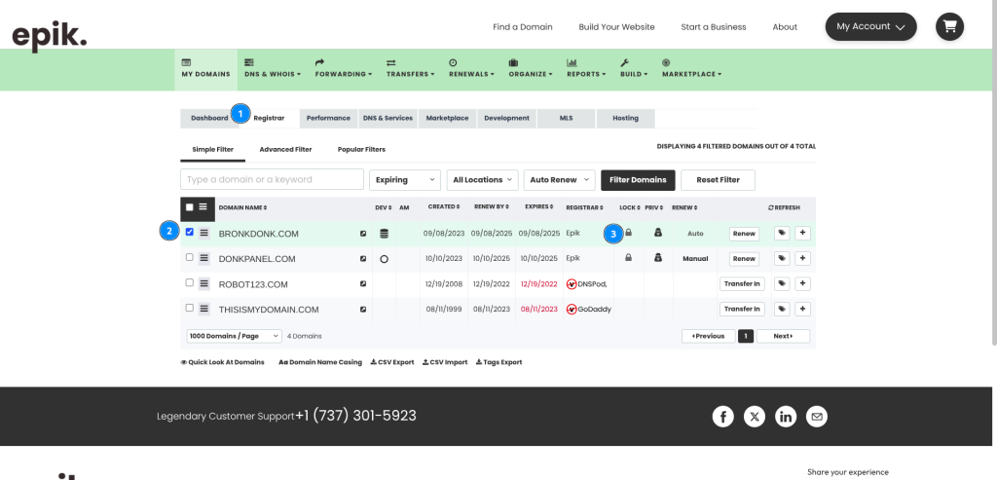The image size is (997, 480).
Task: Switch to the Marketplace tab
Action: 447,118
